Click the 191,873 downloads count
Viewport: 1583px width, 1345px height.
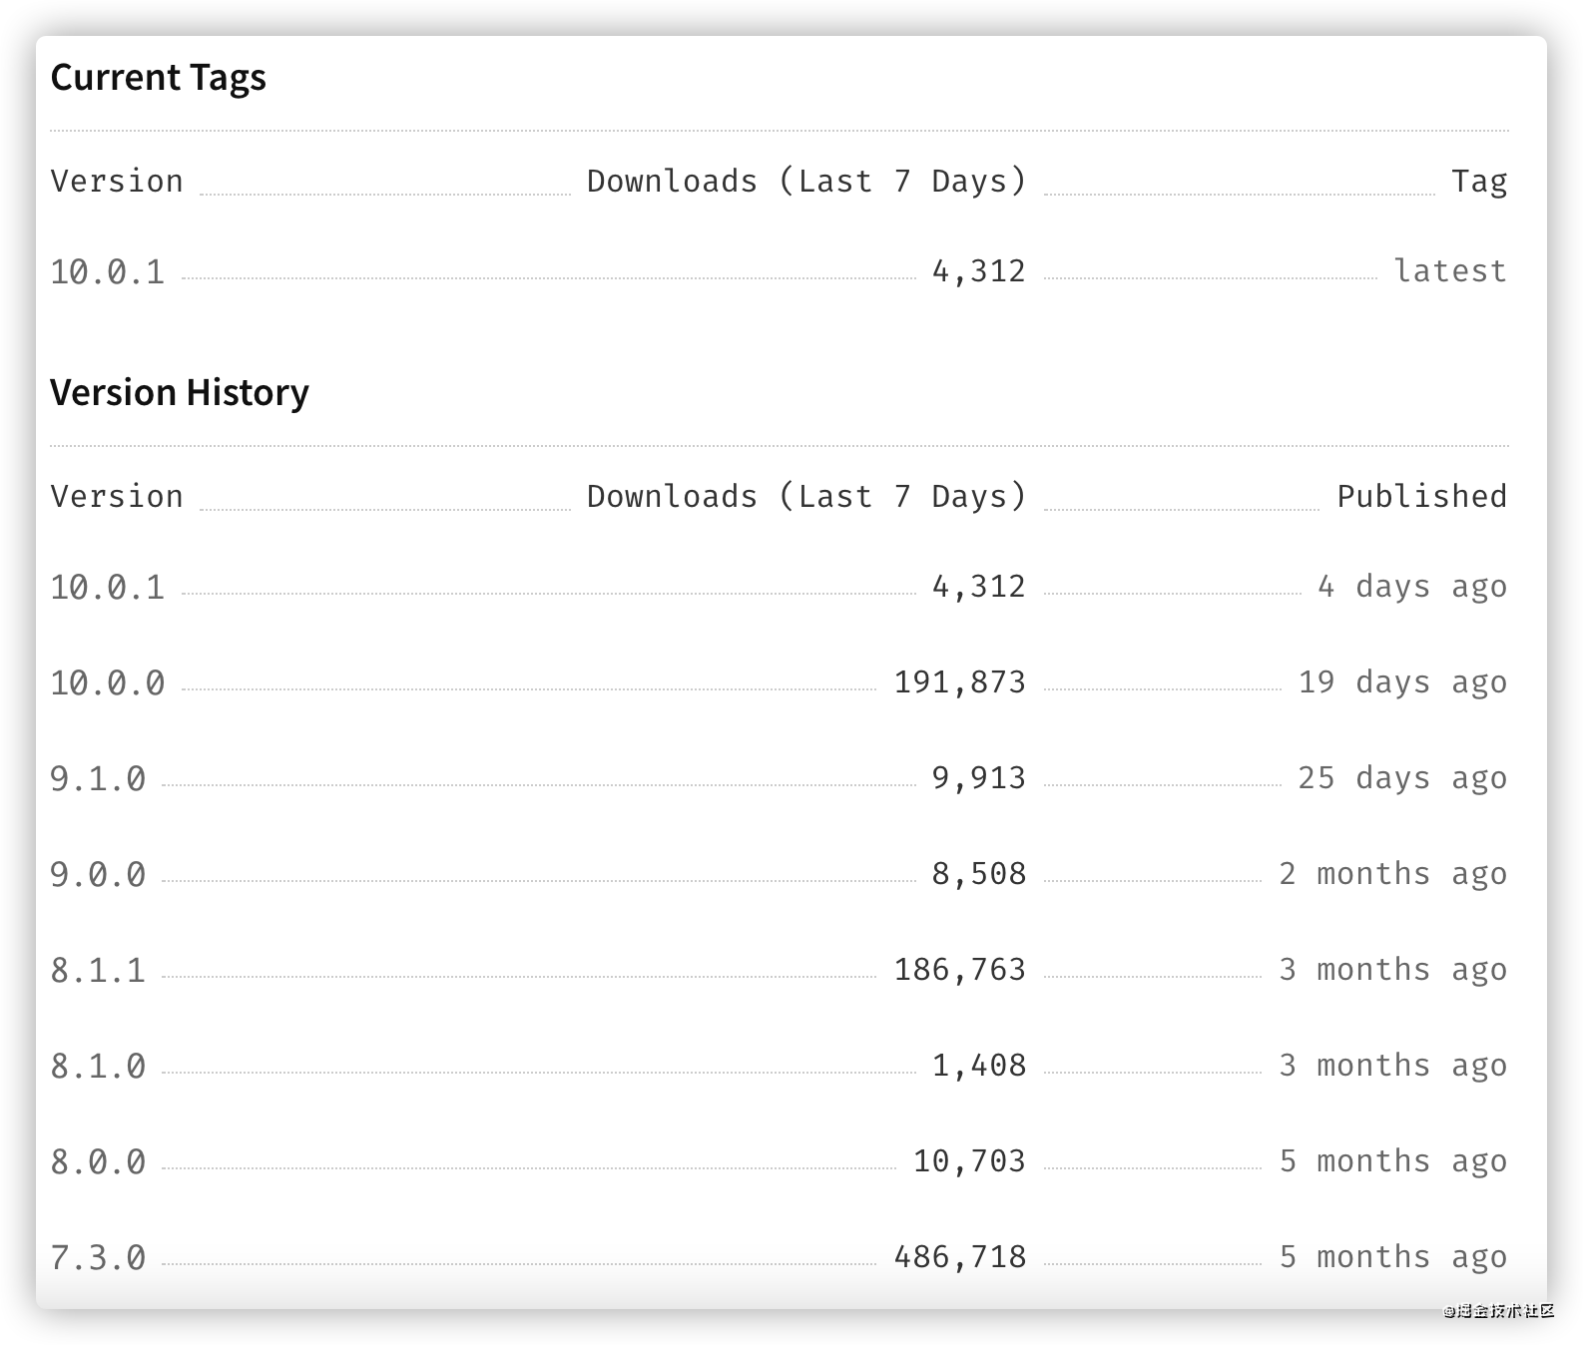click(959, 682)
